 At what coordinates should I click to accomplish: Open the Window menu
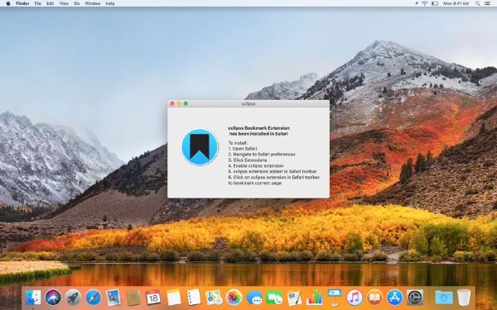point(93,3)
